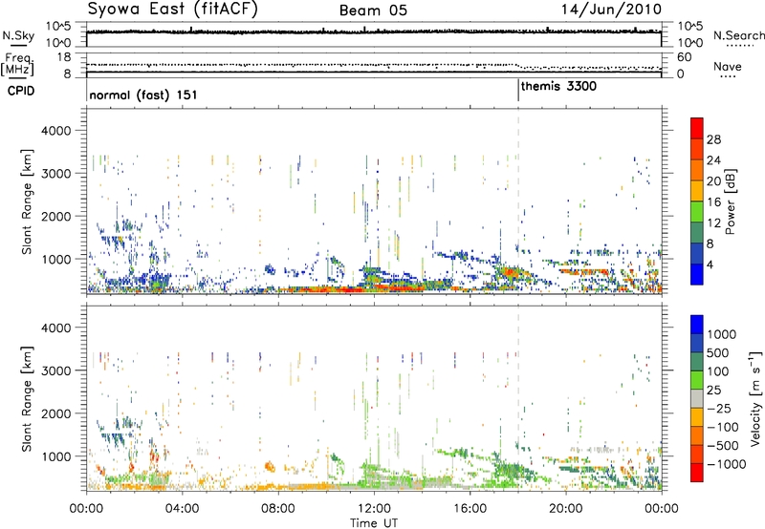Click the '1000' tick on the power panel
This screenshot has width=765, height=529.
[55, 259]
